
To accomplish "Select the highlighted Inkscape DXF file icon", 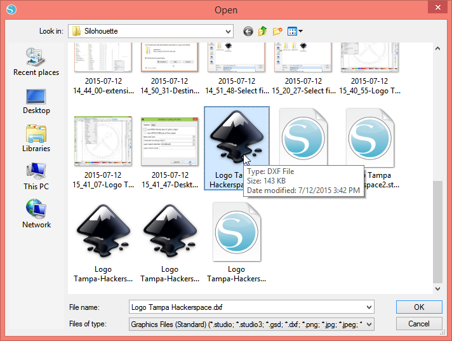I will click(x=237, y=135).
